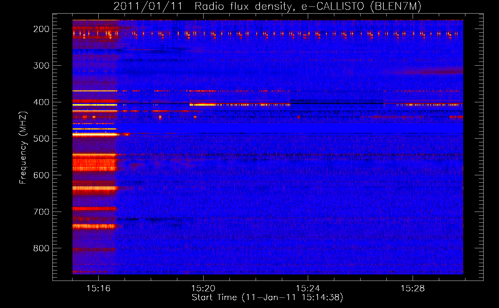
Task: Click the 'Start Time (11-Jan-11 15:14:38)' label
Action: coord(267,298)
